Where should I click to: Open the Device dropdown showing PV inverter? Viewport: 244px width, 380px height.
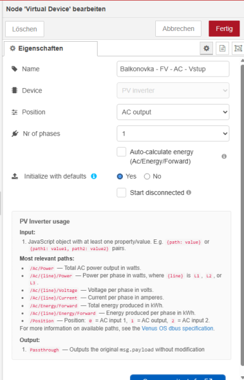point(173,91)
